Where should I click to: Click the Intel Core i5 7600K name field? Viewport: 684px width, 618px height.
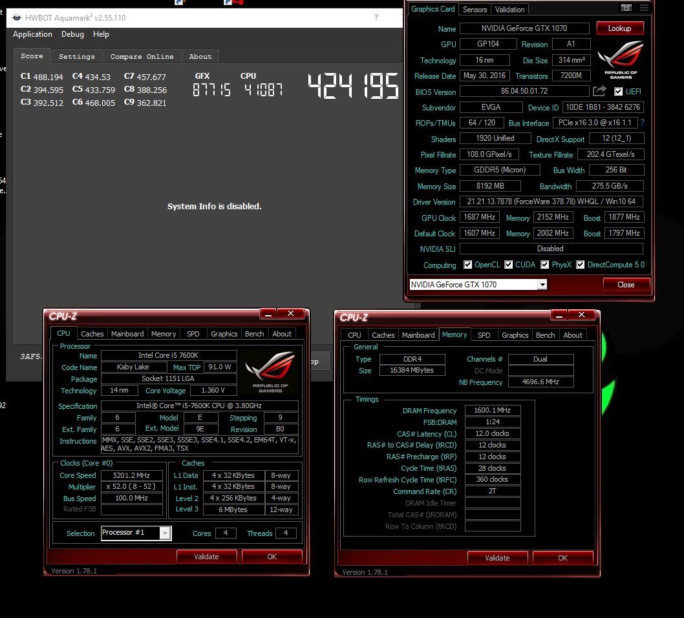click(x=168, y=355)
